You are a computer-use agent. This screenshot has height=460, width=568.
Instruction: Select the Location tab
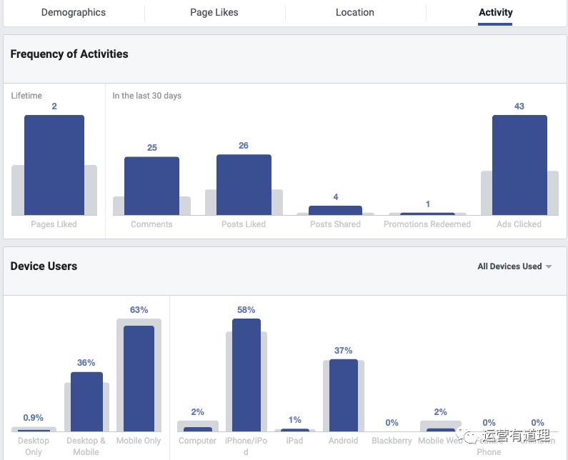point(355,13)
